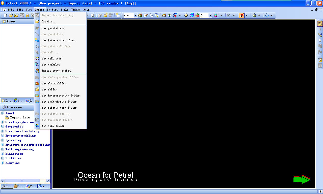Click the paint bucket toolbar icon

pos(151,16)
